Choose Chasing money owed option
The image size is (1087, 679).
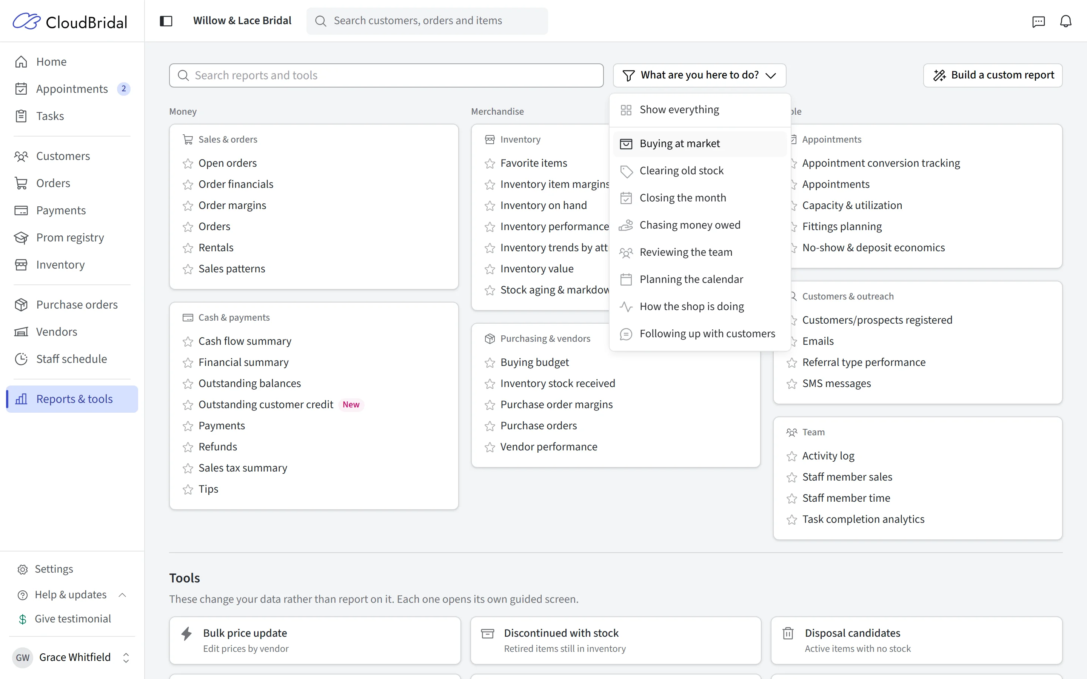(699, 225)
